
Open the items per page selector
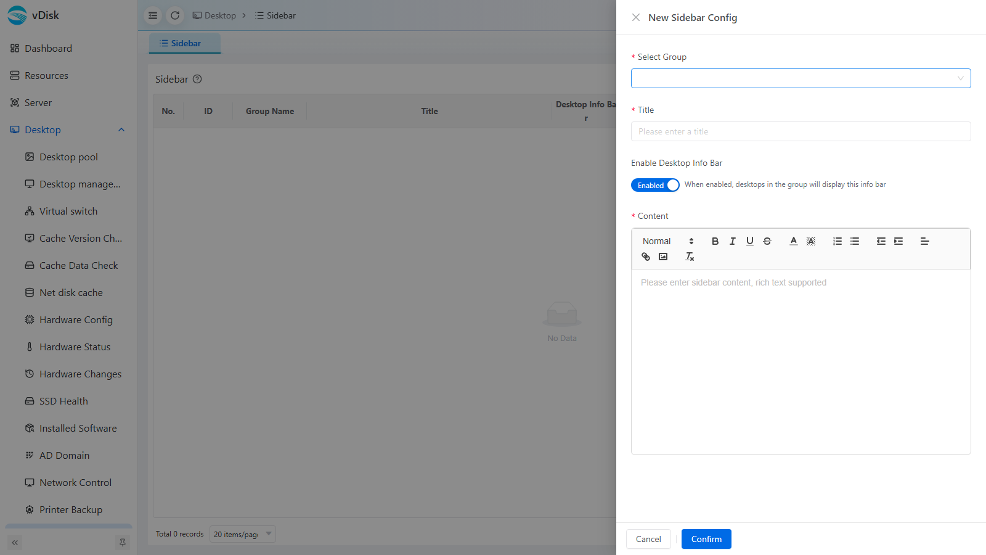[242, 534]
